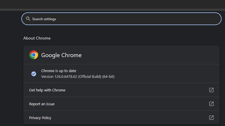Click the dark title bar above the search field
Viewport: 225px width, 126px height.
pyautogui.click(x=112, y=4)
